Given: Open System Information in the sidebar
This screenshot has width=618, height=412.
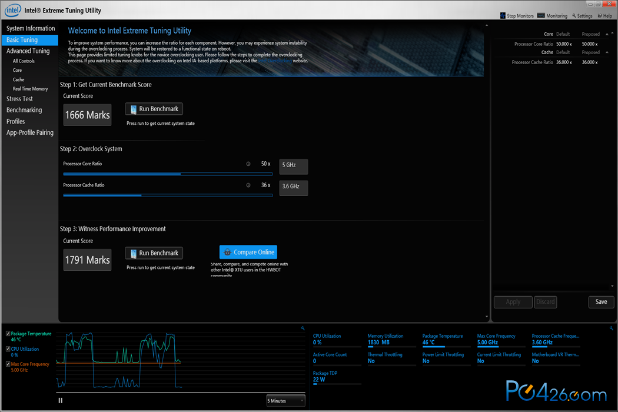Looking at the screenshot, I should 31,28.
